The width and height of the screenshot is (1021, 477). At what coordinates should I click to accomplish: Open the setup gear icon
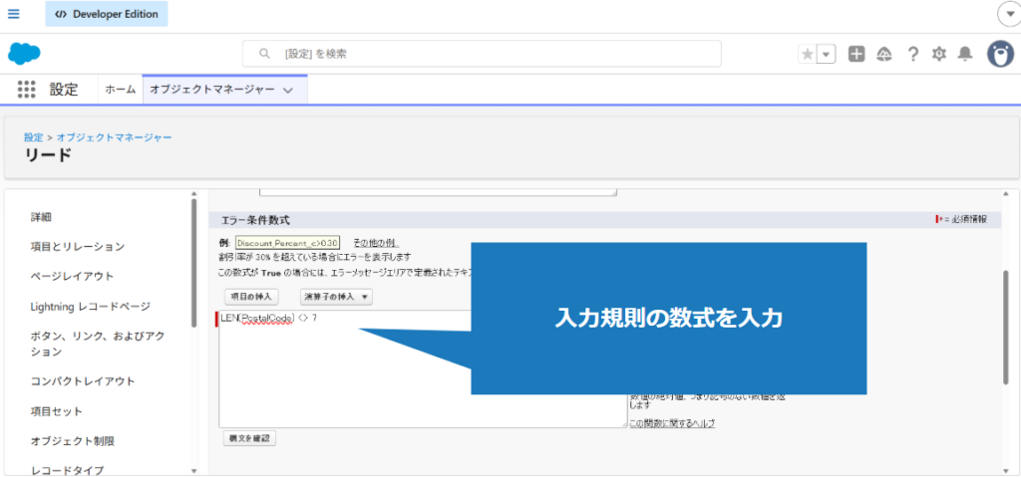(x=938, y=55)
